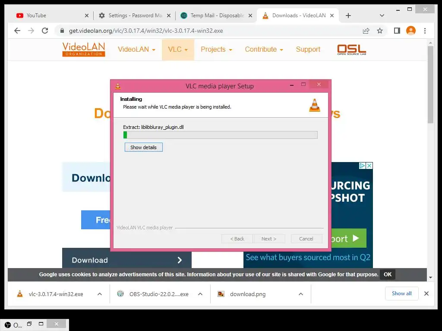Viewport: 442px width, 331px height.
Task: Reload the current page
Action: [45, 31]
